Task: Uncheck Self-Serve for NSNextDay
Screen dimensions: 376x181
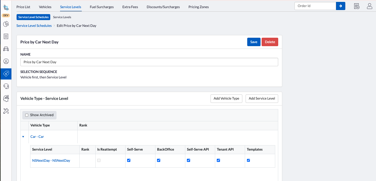Action: point(129,160)
